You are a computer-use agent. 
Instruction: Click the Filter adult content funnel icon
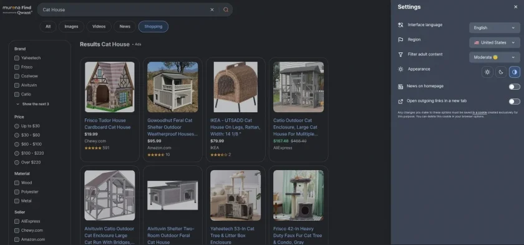pos(400,54)
